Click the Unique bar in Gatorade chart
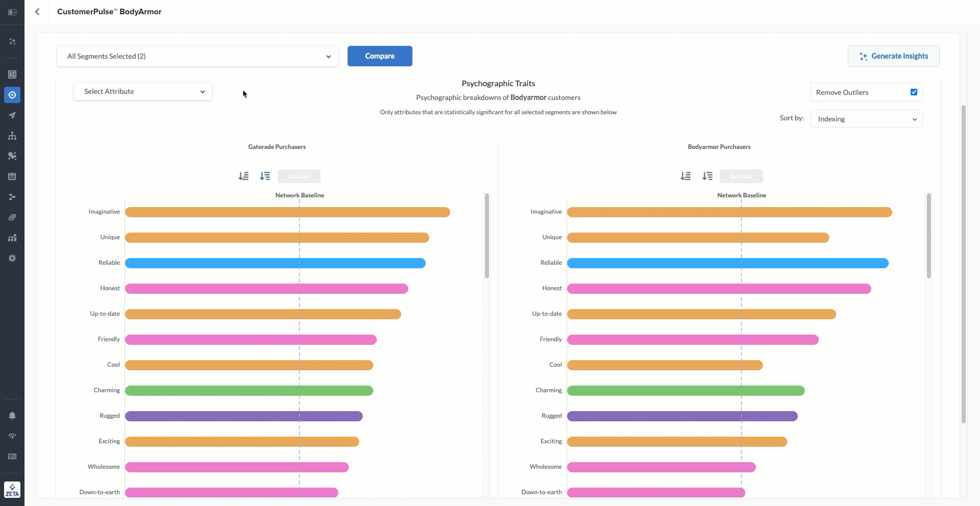The image size is (980, 506). point(277,238)
